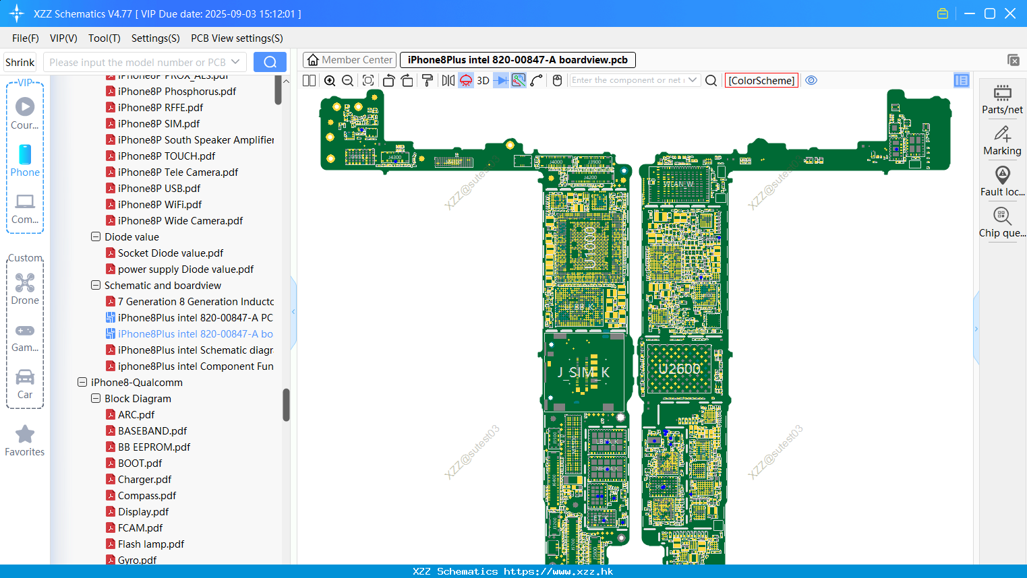Open iPhone8P USB.pdf
The image size is (1027, 578).
click(x=159, y=189)
